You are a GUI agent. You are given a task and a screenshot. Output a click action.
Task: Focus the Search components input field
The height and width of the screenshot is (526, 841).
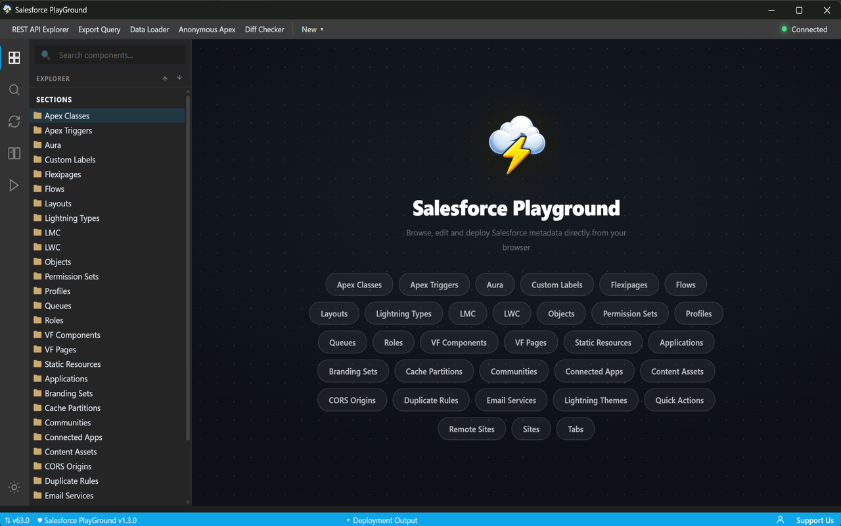(x=110, y=55)
